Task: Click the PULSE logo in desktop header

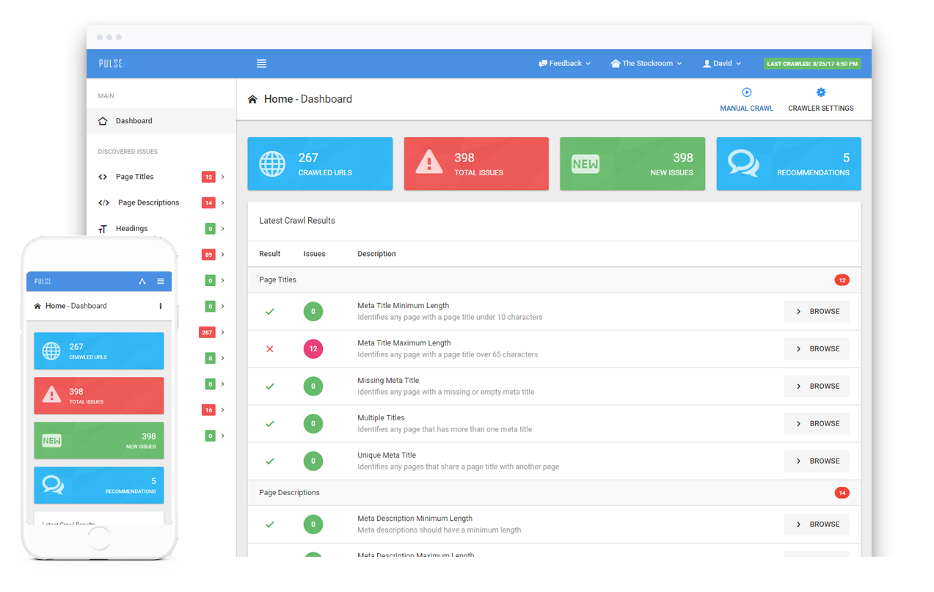Action: pyautogui.click(x=111, y=64)
